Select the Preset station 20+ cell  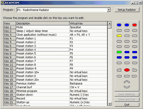click(43, 80)
